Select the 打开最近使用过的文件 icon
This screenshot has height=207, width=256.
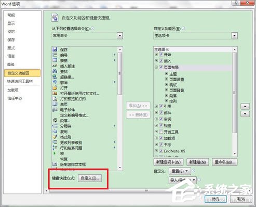point(55,93)
